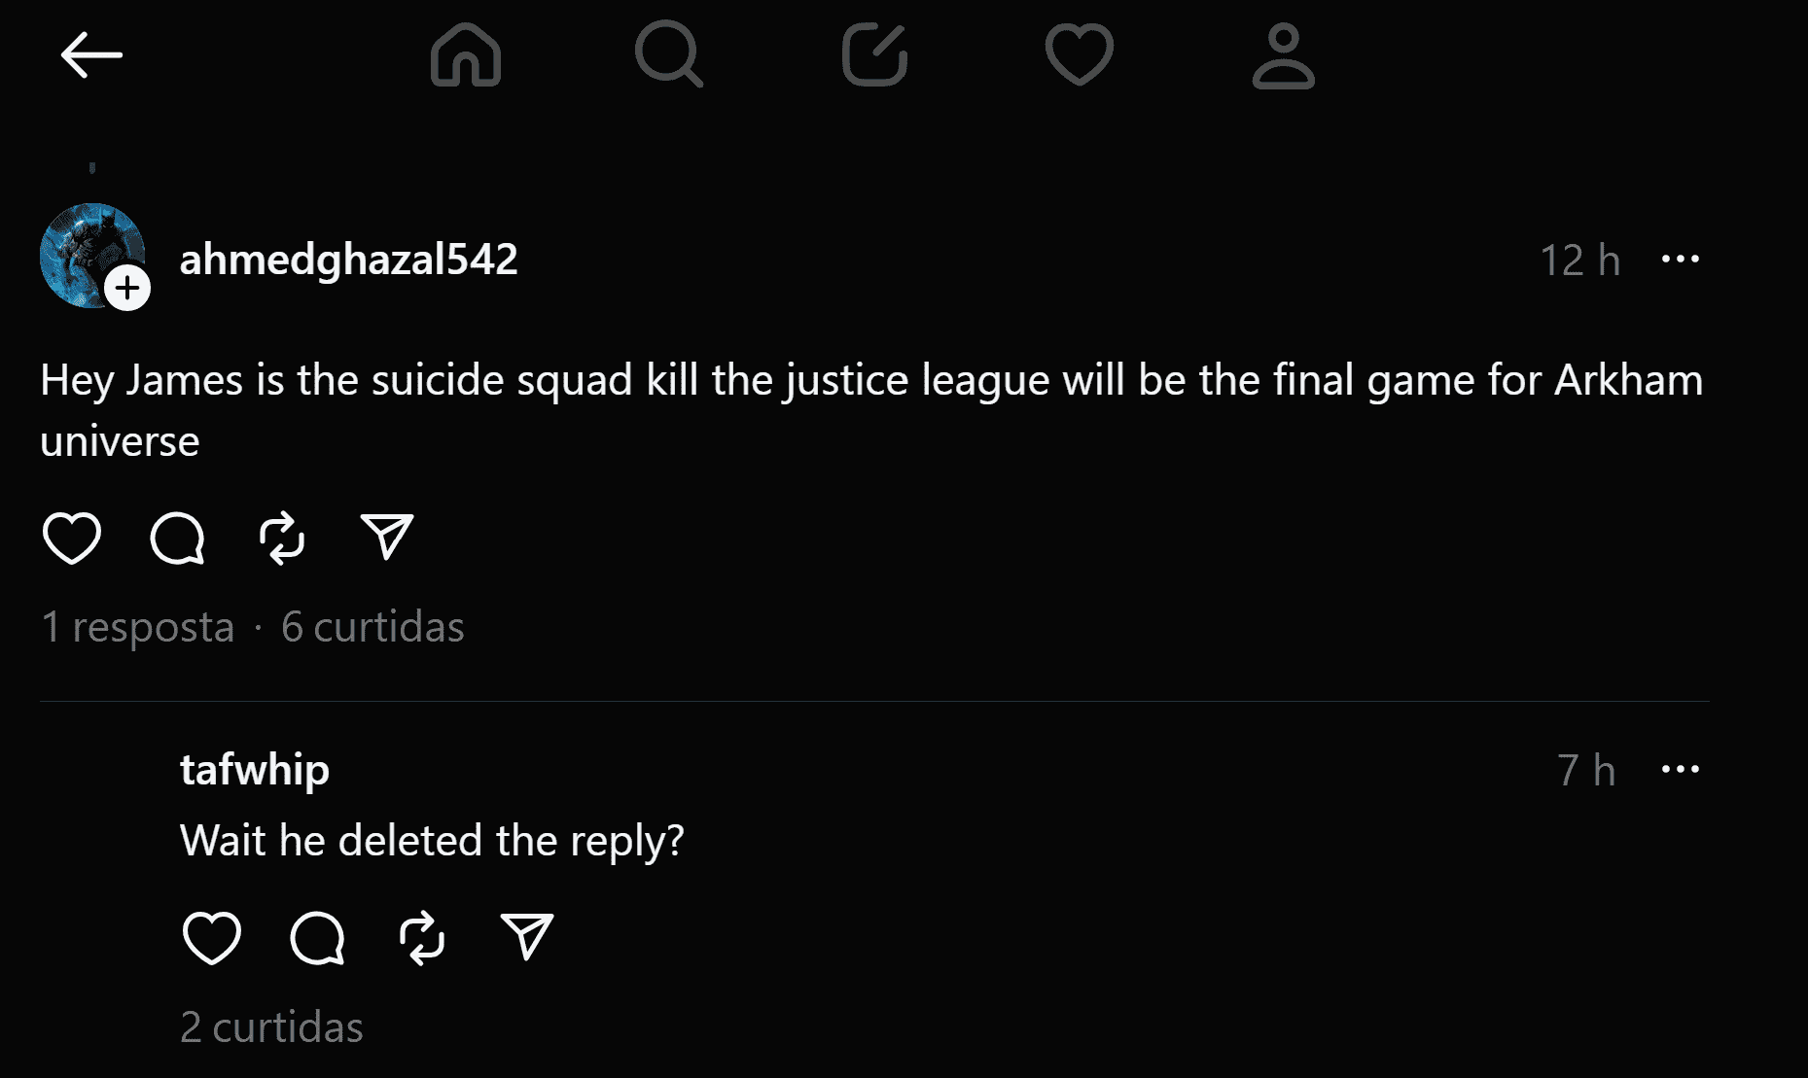Follow ahmedghazal542 with the plus badge
Image resolution: width=1808 pixels, height=1078 pixels.
(x=127, y=288)
